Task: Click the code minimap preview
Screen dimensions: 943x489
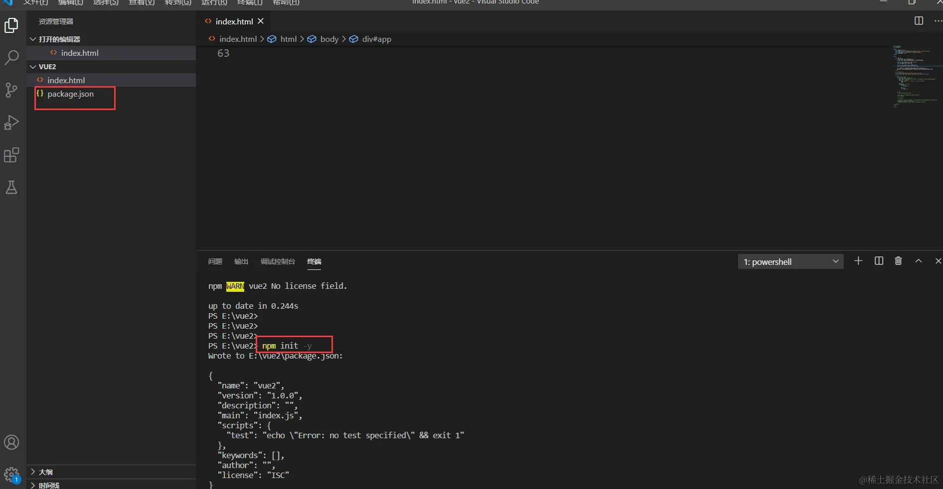Action: 916,76
